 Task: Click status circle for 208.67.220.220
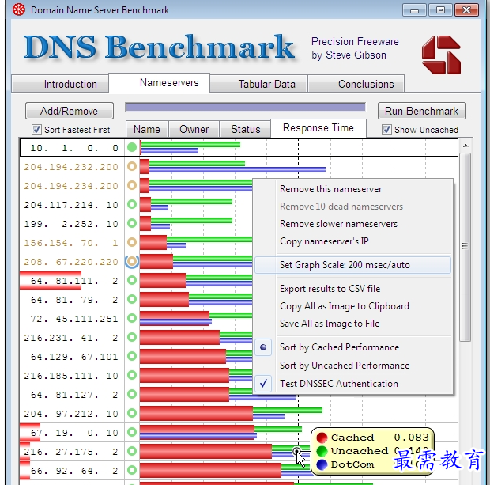click(x=132, y=261)
